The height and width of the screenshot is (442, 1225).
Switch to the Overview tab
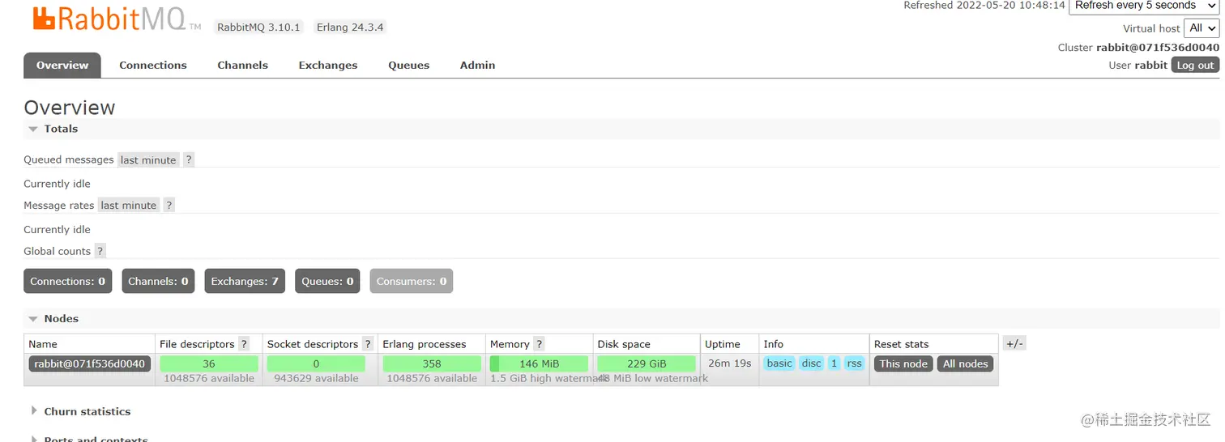point(62,66)
